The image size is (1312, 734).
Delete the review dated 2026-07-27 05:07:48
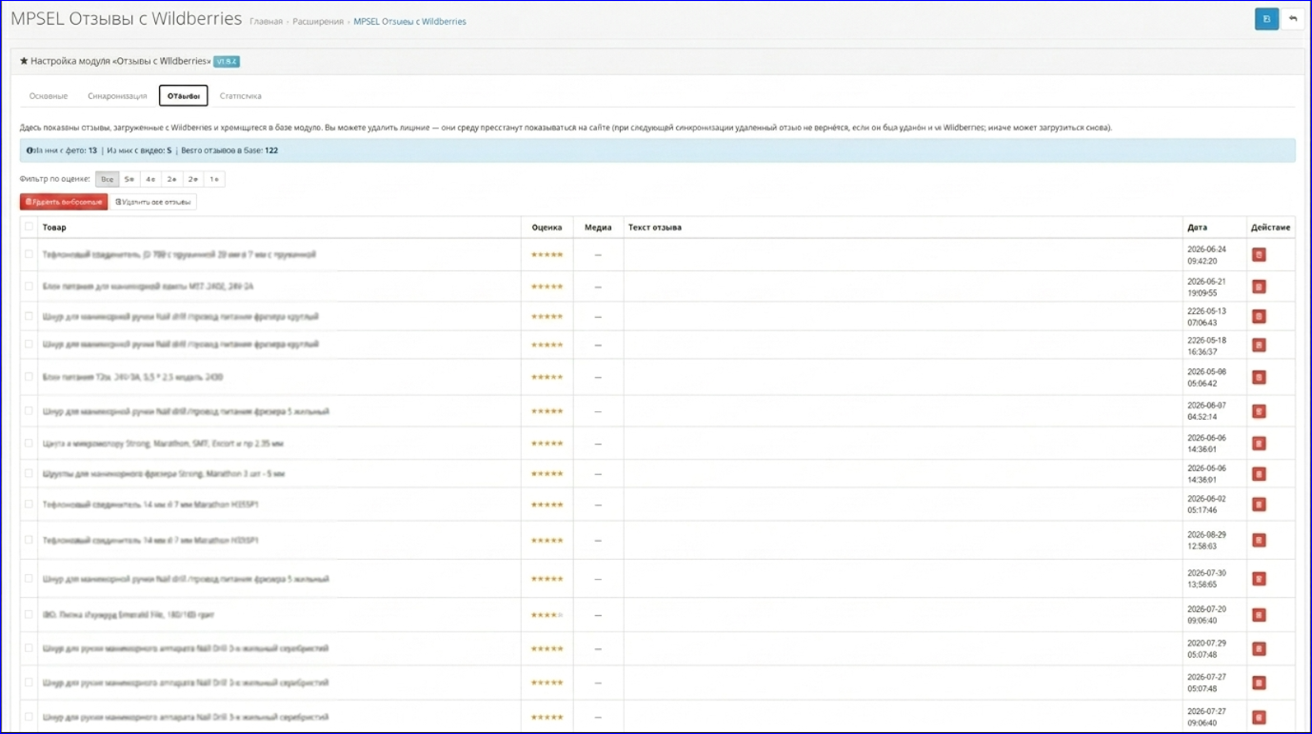click(1259, 683)
